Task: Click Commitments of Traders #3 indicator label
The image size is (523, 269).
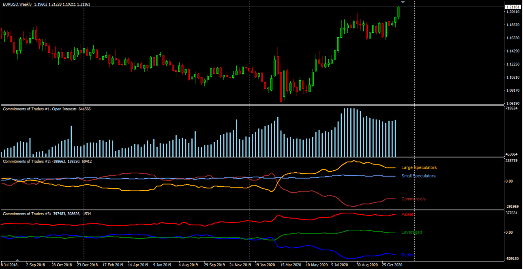Action: tap(47, 213)
